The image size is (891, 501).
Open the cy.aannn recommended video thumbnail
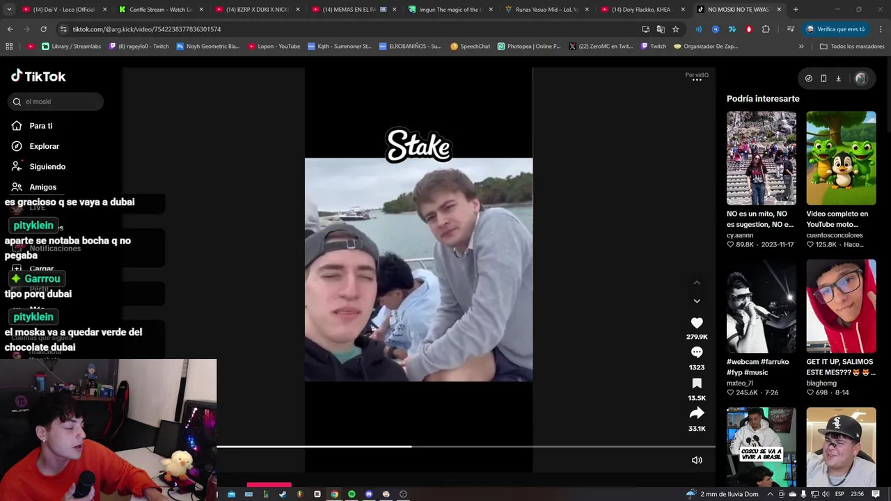[x=762, y=158]
